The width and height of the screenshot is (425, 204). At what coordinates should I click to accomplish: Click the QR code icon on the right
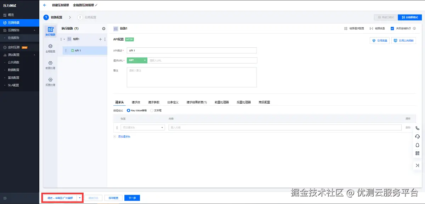417,153
